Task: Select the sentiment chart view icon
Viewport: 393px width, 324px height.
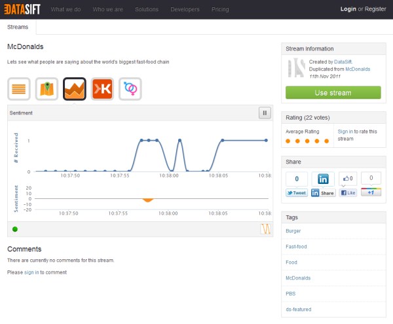Action: [75, 89]
